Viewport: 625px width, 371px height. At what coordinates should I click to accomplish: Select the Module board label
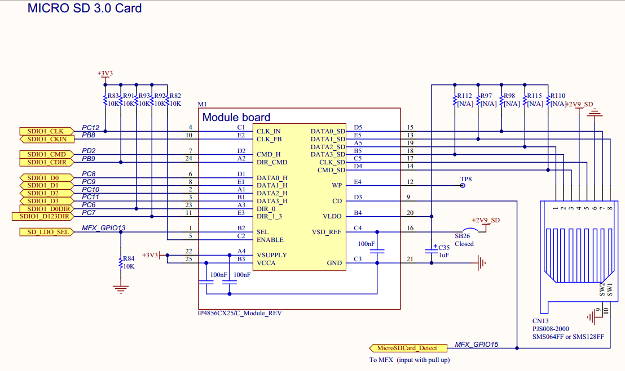236,117
